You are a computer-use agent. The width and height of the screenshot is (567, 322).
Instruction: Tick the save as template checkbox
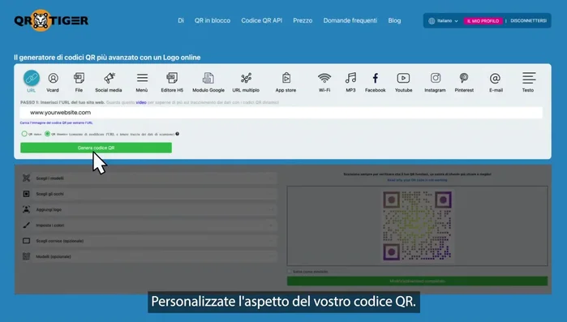tap(290, 271)
